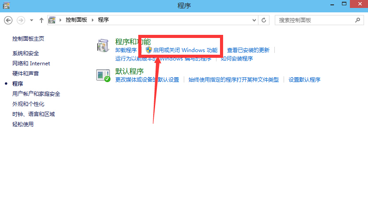Click the 程序和功能 icon

[x=103, y=45]
